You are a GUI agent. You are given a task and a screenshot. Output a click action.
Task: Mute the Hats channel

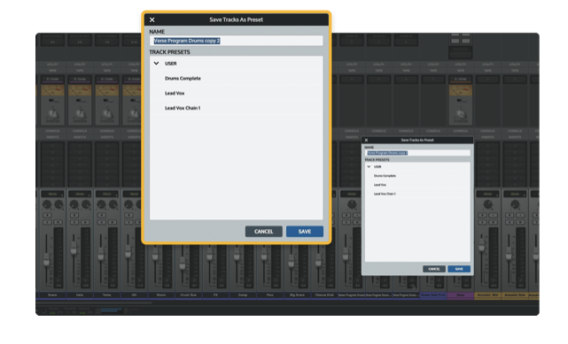[85, 222]
